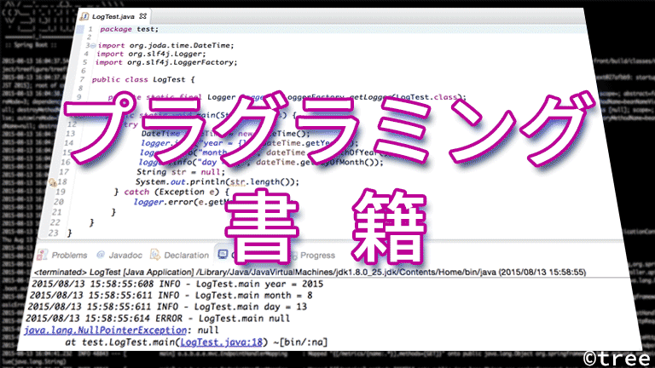Click the warning marker at line 18
This screenshot has height=368, width=655.
(x=53, y=182)
